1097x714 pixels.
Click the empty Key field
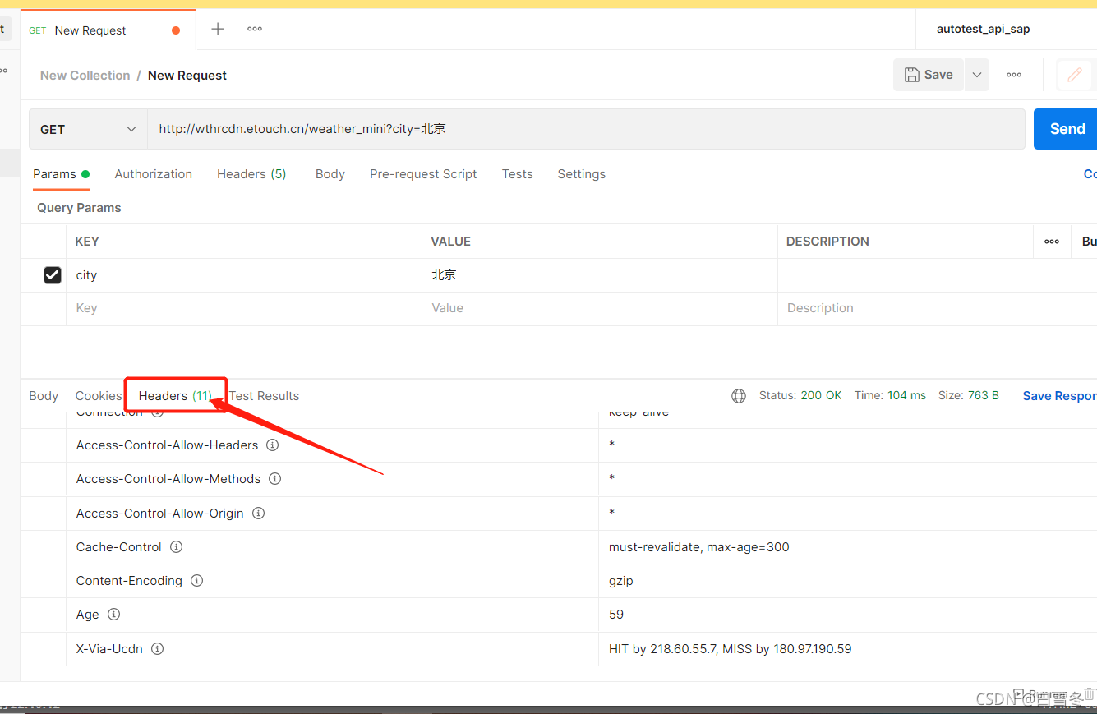coord(244,308)
